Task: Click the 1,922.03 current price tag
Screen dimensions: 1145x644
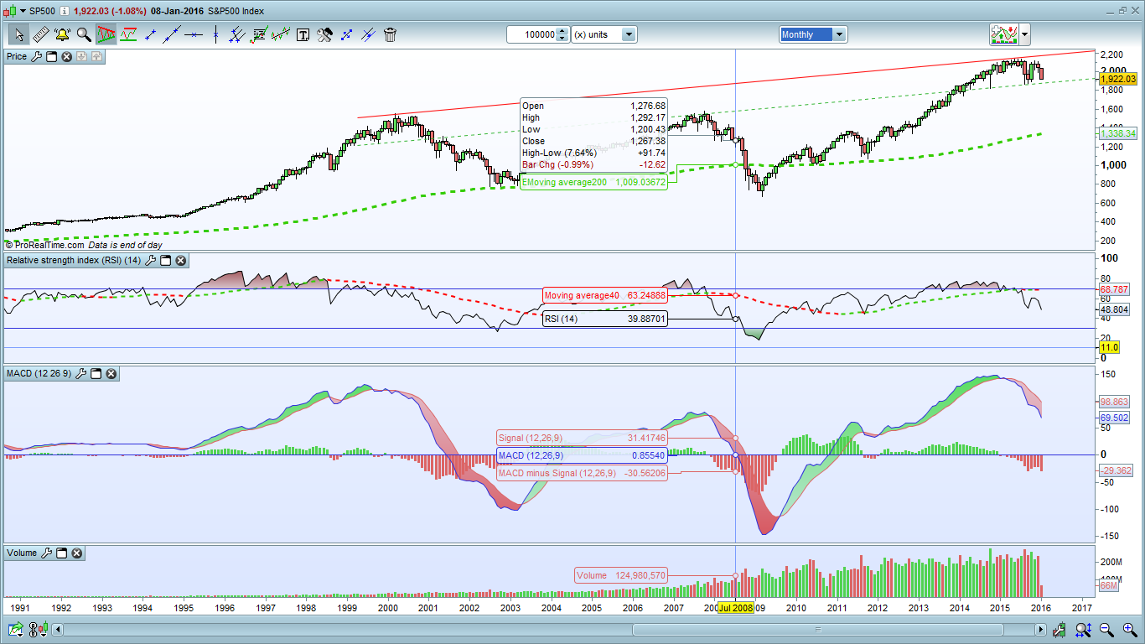Action: click(x=1117, y=79)
